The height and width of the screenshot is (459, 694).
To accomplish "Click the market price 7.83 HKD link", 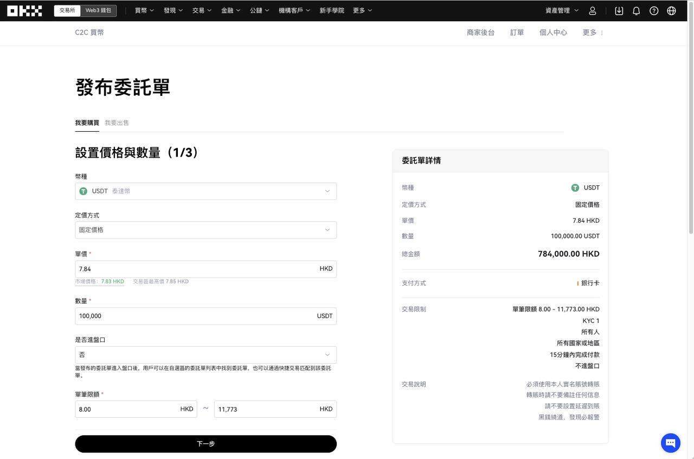I will (112, 281).
